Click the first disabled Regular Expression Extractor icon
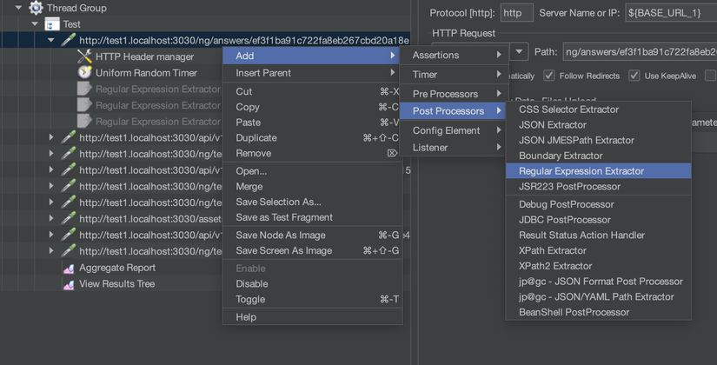Viewport: 717px width, 365px height. tap(84, 89)
